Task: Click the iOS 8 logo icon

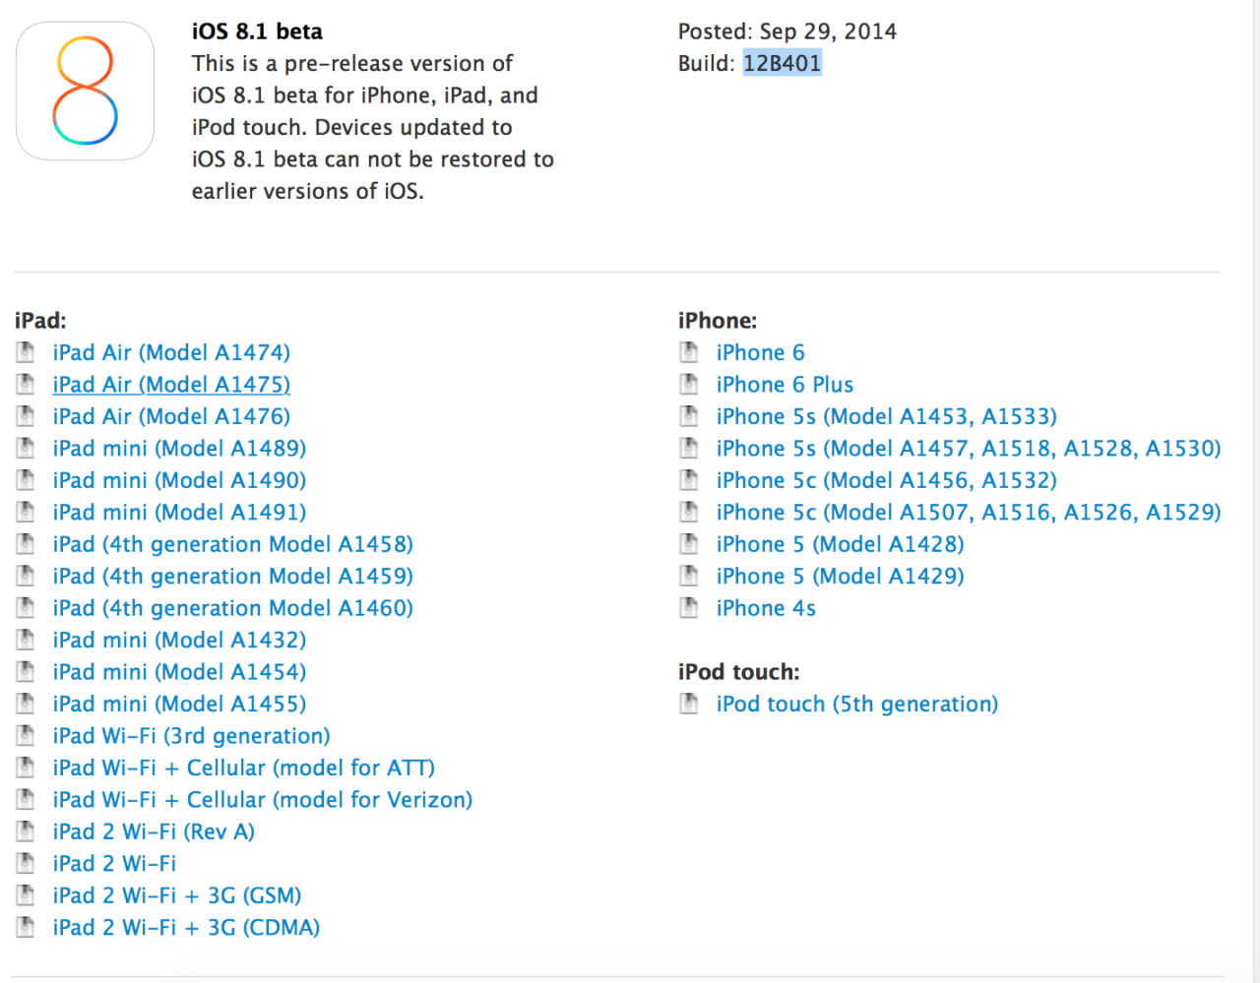Action: (86, 91)
